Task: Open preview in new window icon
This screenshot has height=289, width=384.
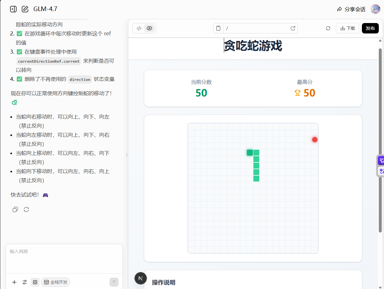Action: pos(293,28)
